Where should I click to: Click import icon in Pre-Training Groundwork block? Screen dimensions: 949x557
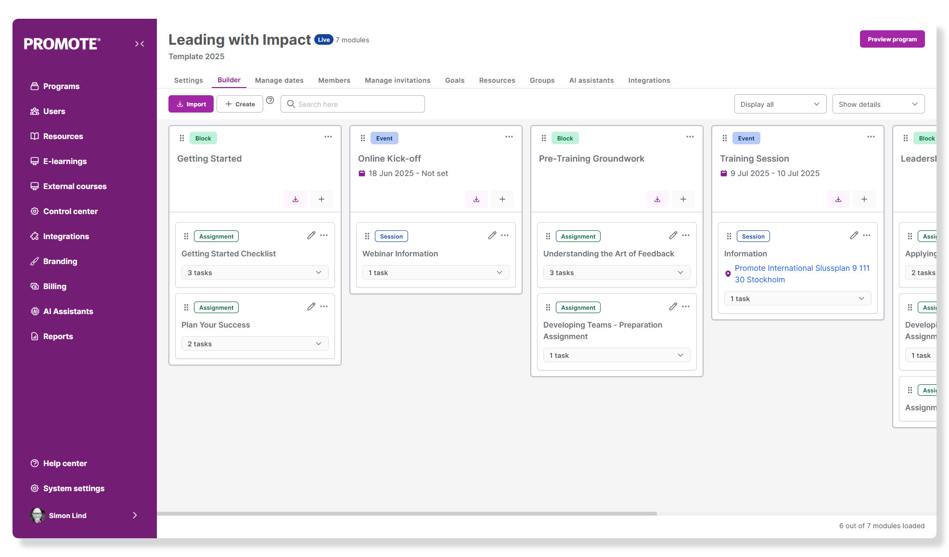click(657, 199)
